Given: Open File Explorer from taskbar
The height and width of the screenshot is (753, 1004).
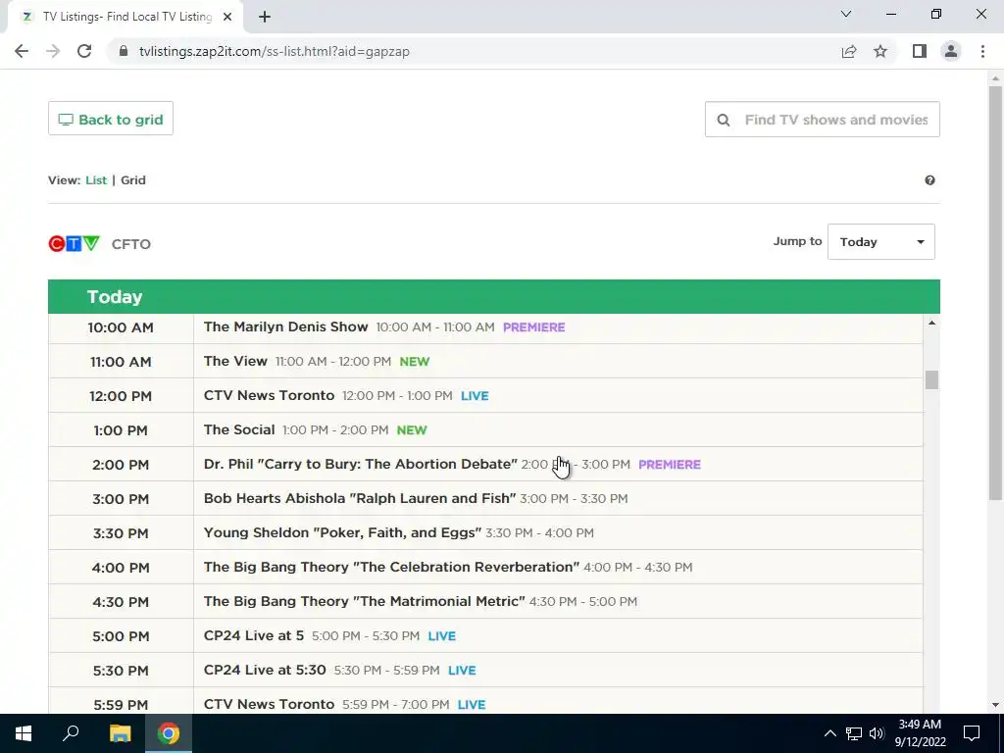Looking at the screenshot, I should point(120,733).
